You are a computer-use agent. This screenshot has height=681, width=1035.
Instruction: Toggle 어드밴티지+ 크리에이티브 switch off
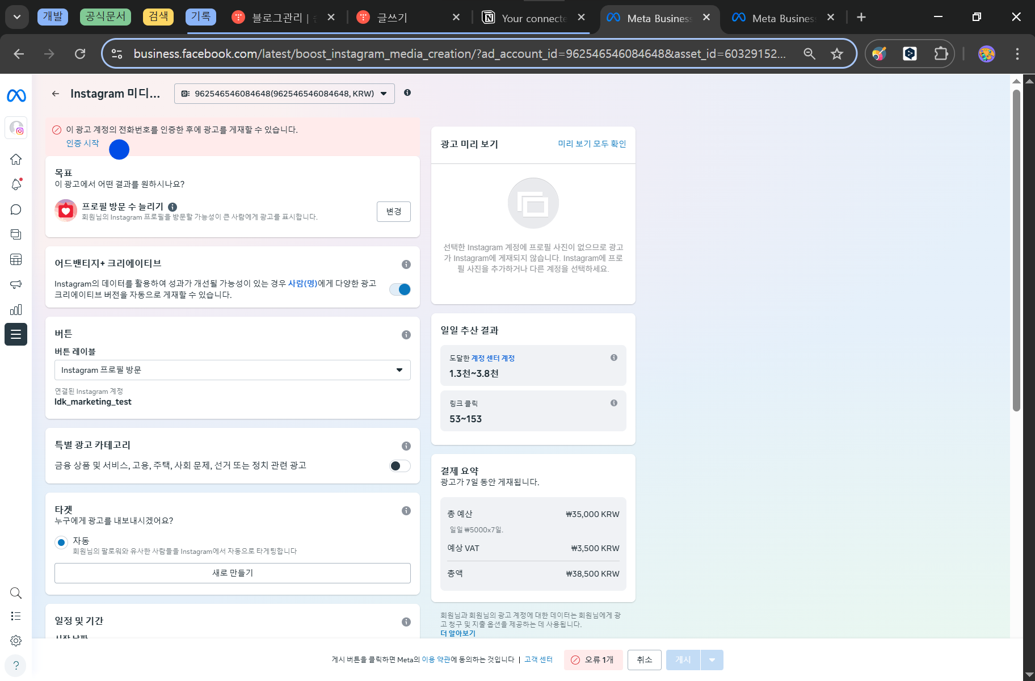[400, 289]
